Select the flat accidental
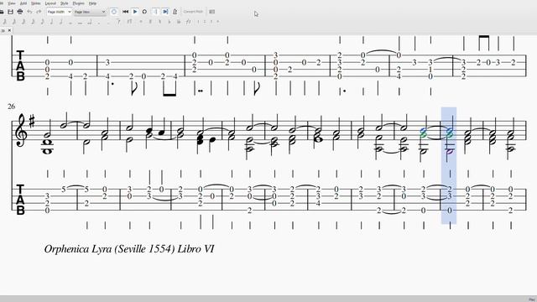This screenshot has height=302, width=537. tap(169, 22)
